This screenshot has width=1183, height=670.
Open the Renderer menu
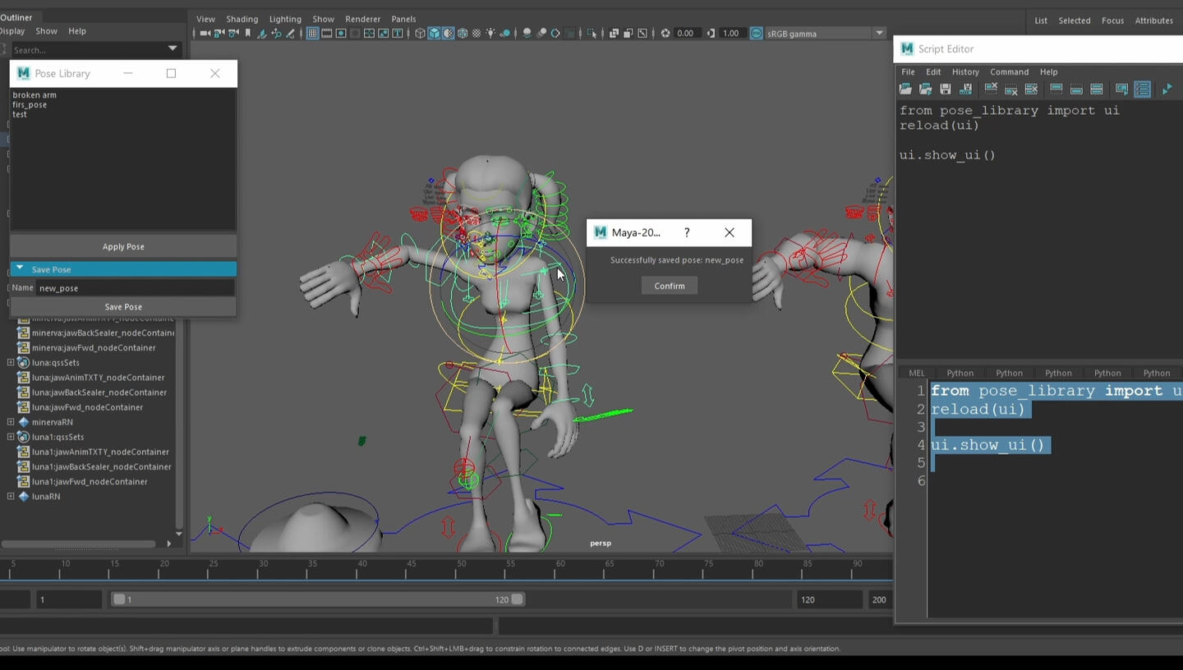click(x=361, y=18)
